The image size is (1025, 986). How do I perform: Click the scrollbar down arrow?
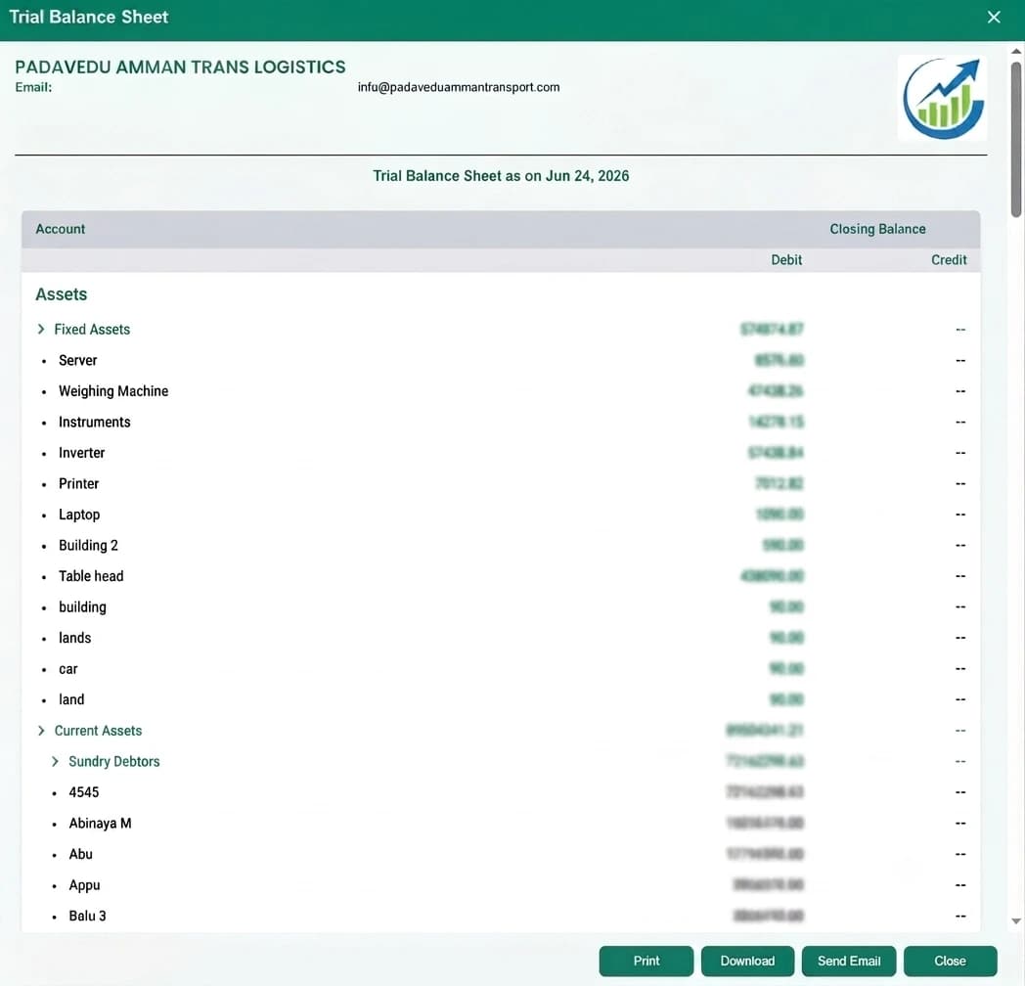[x=1016, y=921]
